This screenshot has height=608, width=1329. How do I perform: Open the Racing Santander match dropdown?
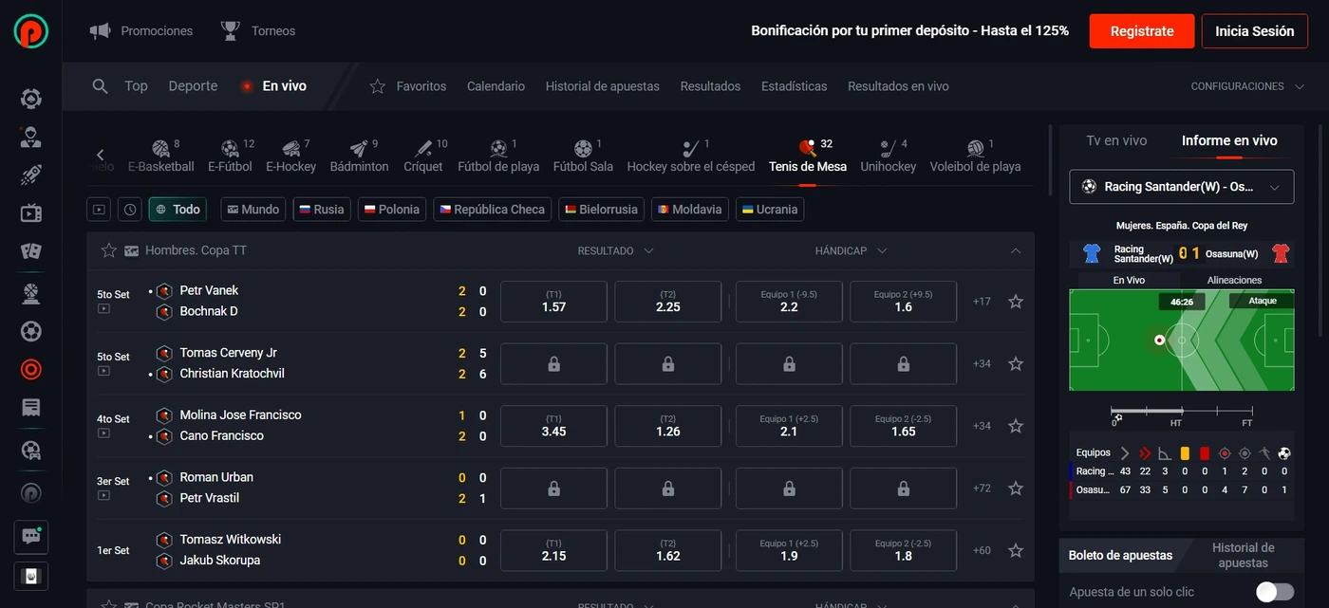pos(1181,187)
